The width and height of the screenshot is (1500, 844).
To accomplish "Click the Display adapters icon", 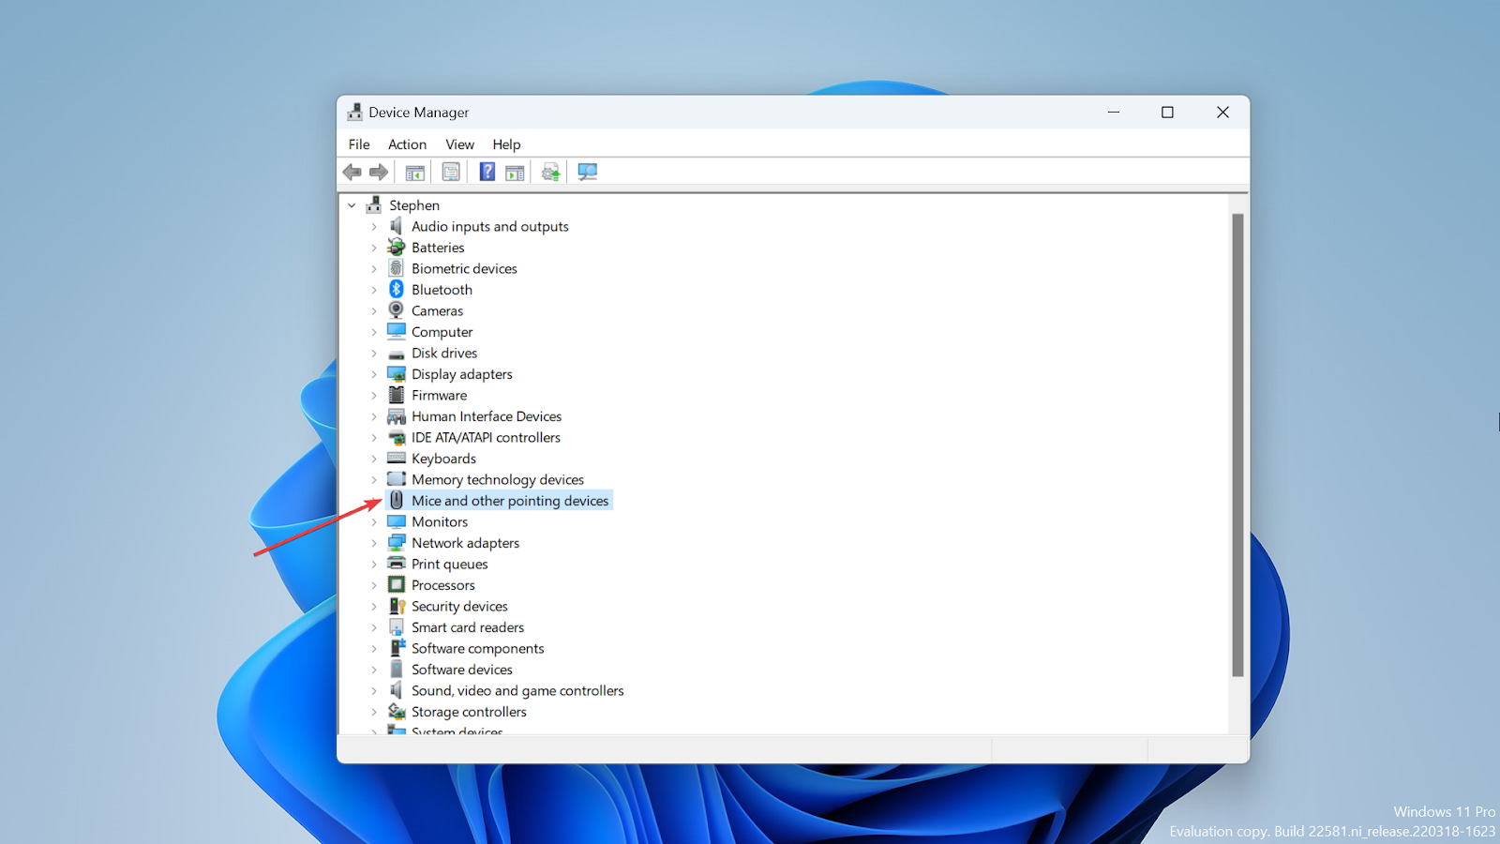I will pyautogui.click(x=397, y=373).
